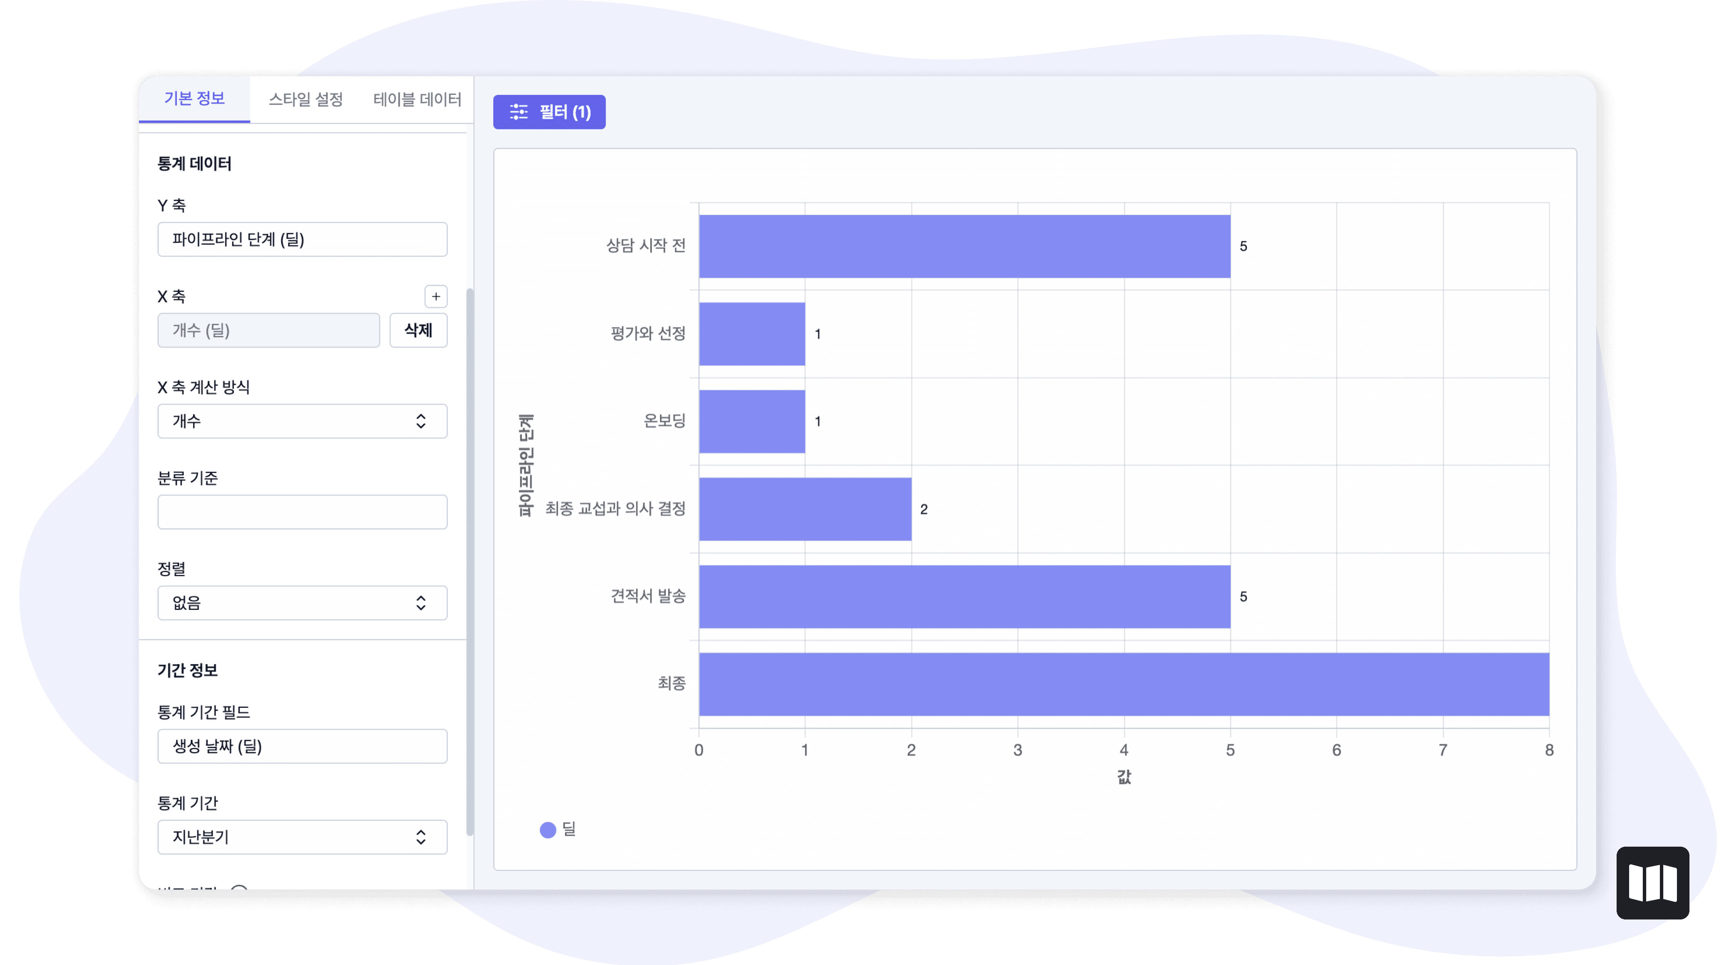Click the 기간 정보 section heading
1735x965 pixels.
187,670
